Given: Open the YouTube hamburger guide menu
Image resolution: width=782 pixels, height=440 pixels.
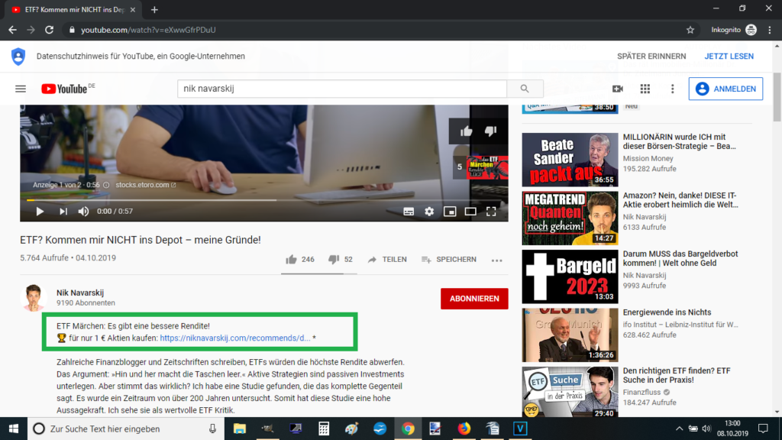Looking at the screenshot, I should (21, 89).
